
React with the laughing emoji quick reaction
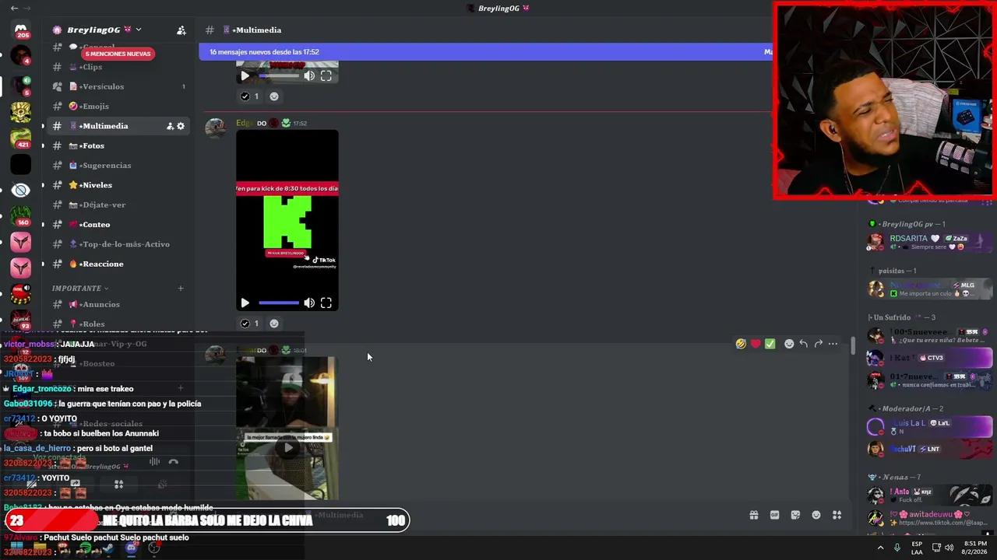741,344
